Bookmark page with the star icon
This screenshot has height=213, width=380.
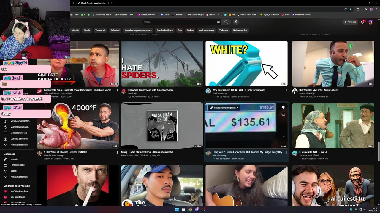pos(351,9)
